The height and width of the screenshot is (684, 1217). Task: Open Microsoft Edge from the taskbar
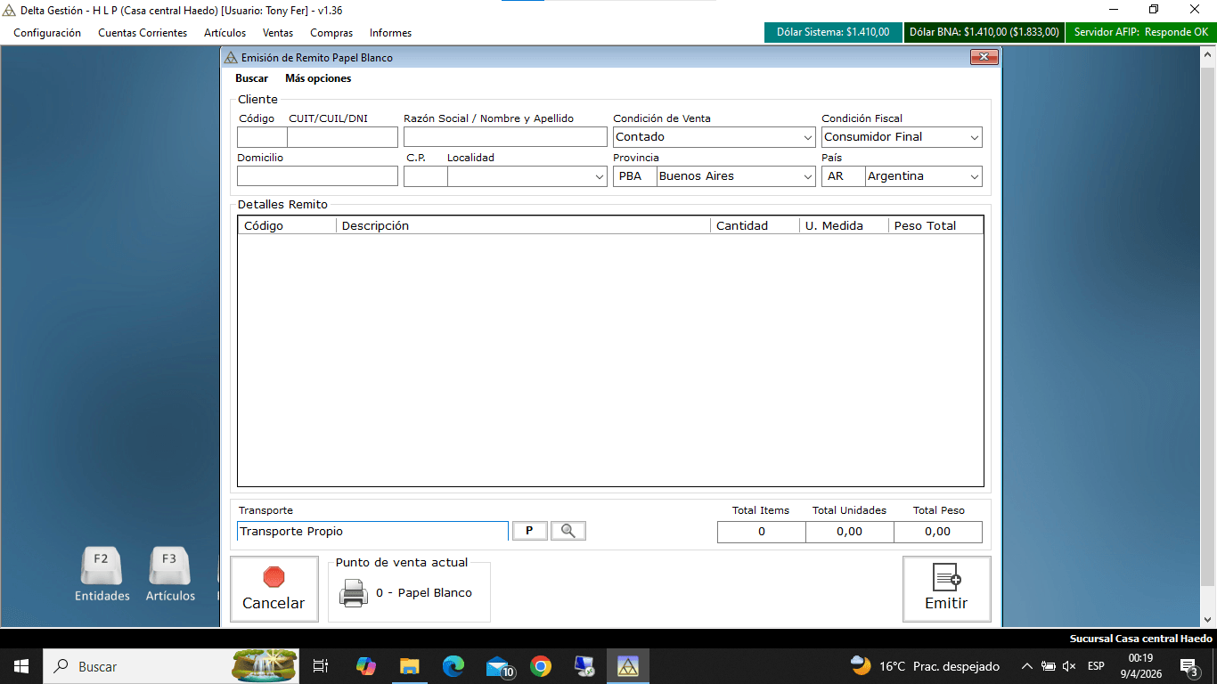pos(453,666)
